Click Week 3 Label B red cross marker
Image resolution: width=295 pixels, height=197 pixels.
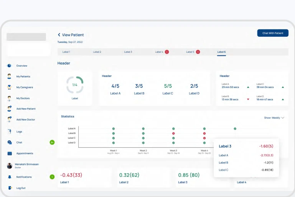(173, 134)
